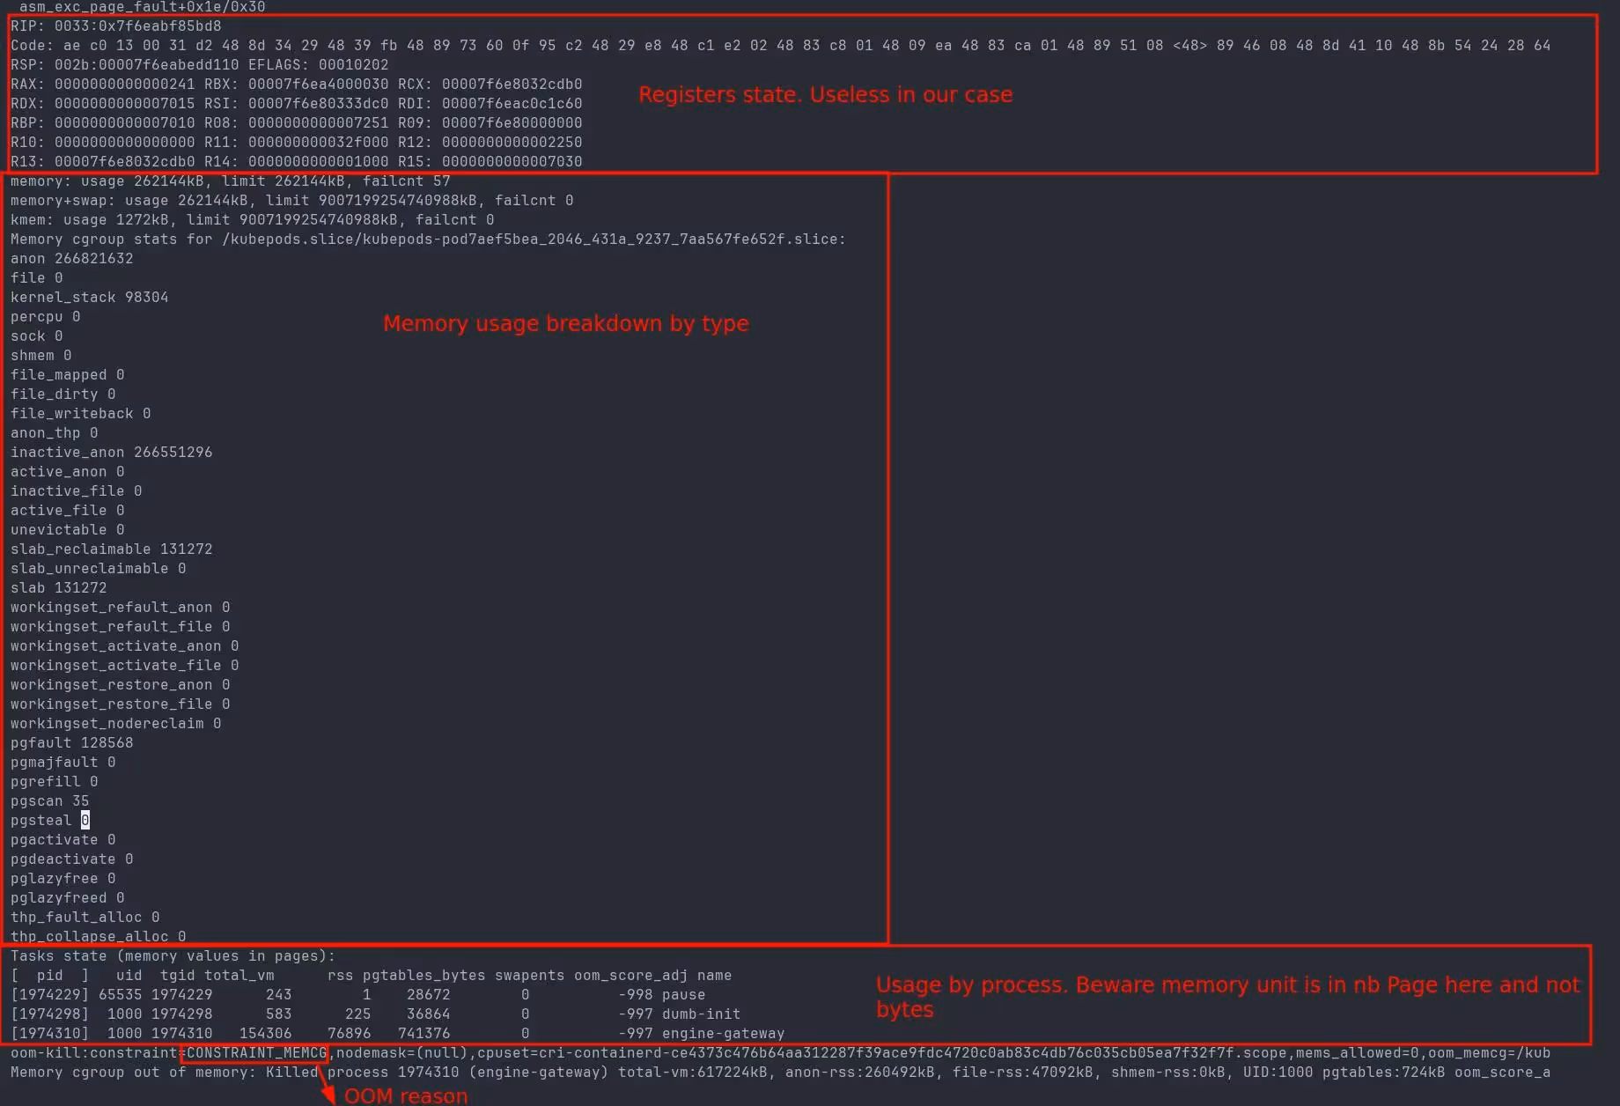Click the 'pglazyfreed 0' line
Viewport: 1620px width, 1106px height.
coord(68,898)
